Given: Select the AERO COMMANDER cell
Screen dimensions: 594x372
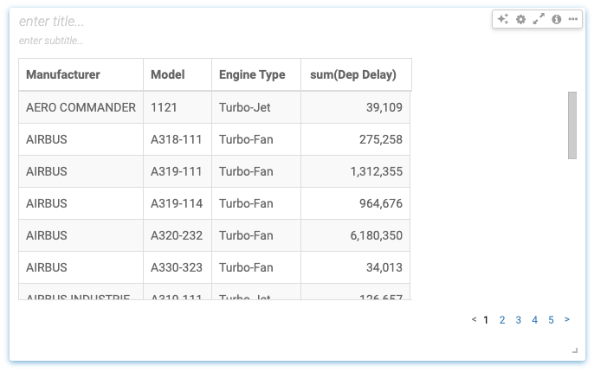Looking at the screenshot, I should pyautogui.click(x=81, y=107).
